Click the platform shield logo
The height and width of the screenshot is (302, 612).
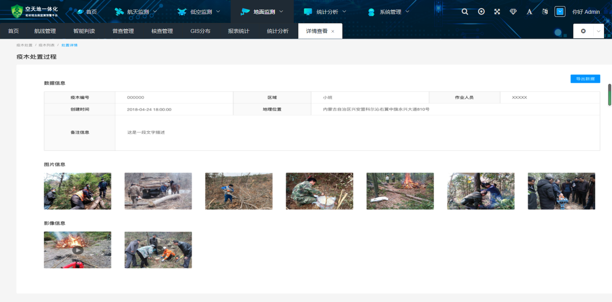17,11
